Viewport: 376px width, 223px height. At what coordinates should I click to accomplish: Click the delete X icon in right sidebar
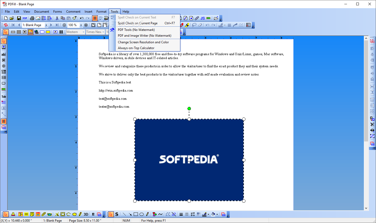tap(372, 124)
